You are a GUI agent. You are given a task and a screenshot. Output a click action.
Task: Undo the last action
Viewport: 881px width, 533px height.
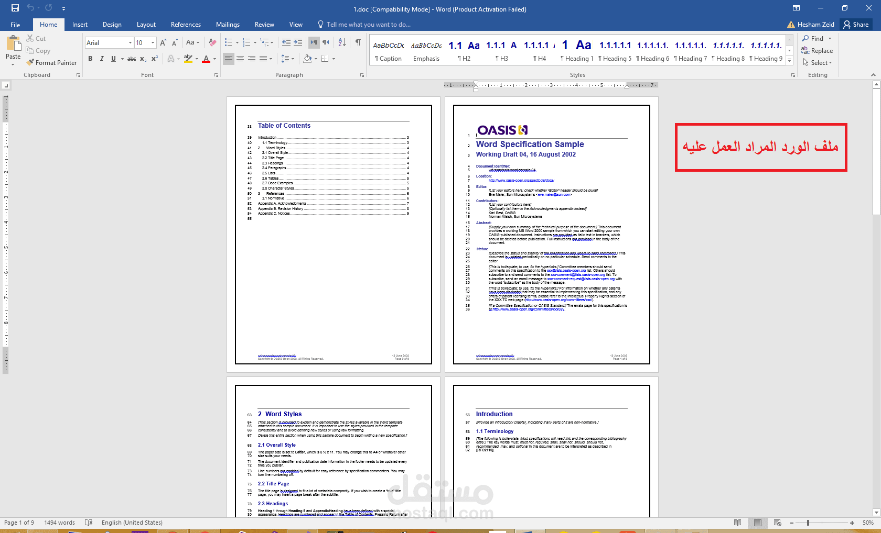point(30,8)
